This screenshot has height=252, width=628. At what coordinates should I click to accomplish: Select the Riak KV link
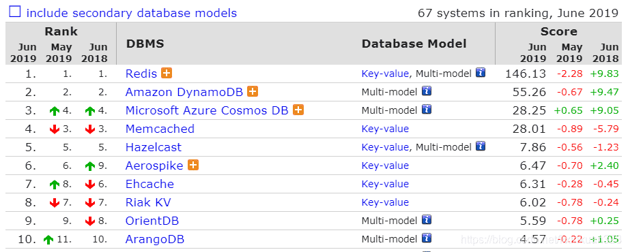(x=148, y=202)
